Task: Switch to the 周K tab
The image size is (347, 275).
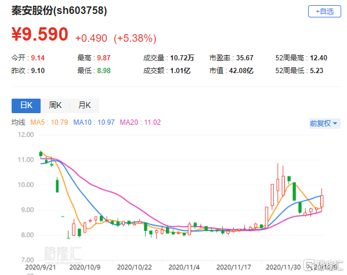Action: tap(55, 106)
